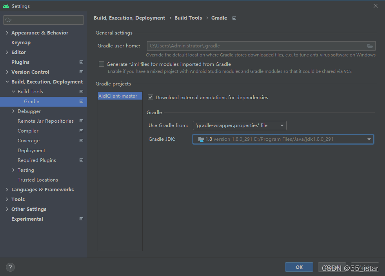The width and height of the screenshot is (385, 276).
Task: Enable Generate *.iml files for Gradle modules
Action: tap(101, 64)
